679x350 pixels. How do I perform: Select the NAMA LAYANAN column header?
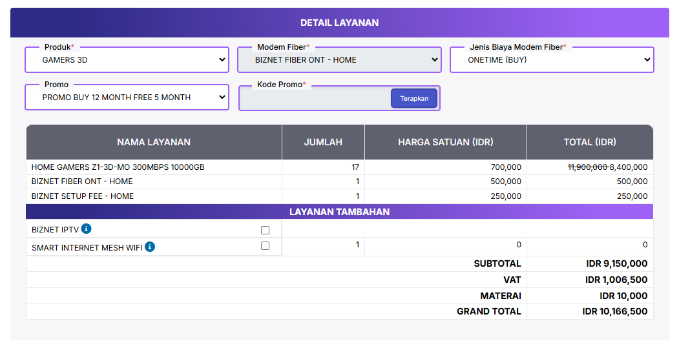tap(154, 142)
